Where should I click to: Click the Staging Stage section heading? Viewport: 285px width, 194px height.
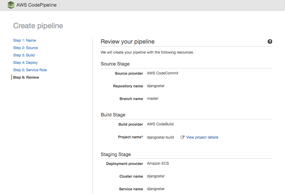click(x=116, y=154)
